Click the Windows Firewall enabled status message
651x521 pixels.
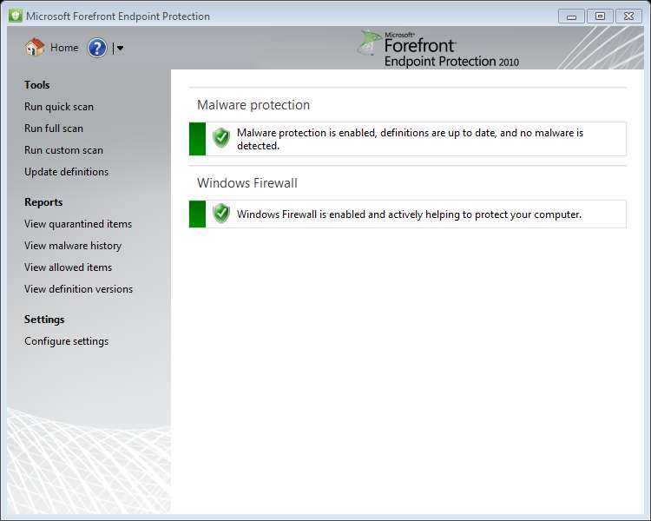[409, 214]
